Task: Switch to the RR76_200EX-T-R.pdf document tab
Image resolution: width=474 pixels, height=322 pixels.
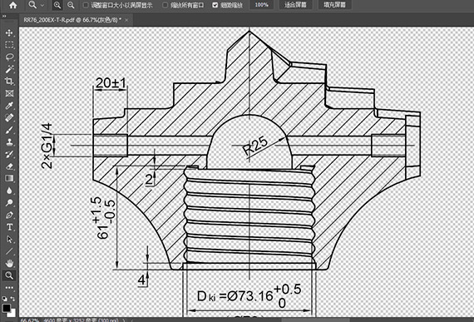Action: 72,20
